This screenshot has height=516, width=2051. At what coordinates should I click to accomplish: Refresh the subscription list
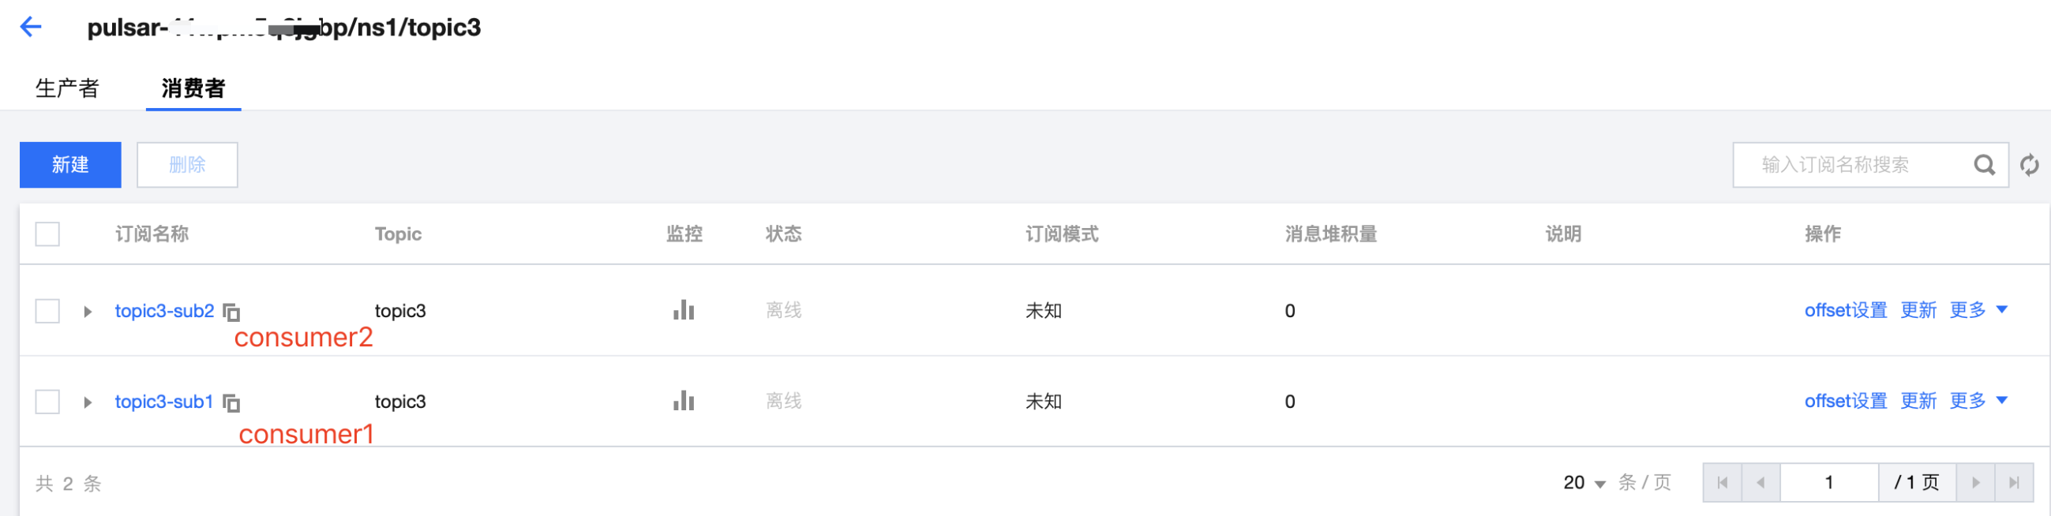click(x=2030, y=165)
